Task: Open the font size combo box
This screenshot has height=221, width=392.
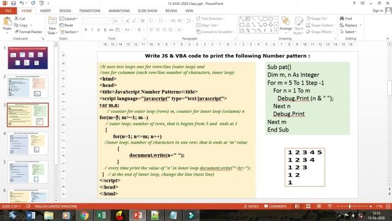Action: [x=118, y=21]
